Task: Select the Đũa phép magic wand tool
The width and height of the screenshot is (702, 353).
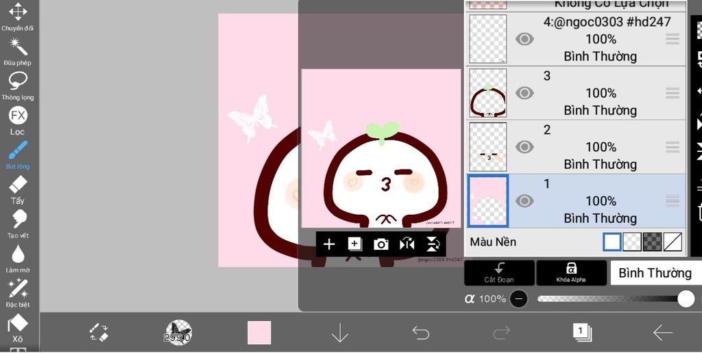Action: pos(17,51)
